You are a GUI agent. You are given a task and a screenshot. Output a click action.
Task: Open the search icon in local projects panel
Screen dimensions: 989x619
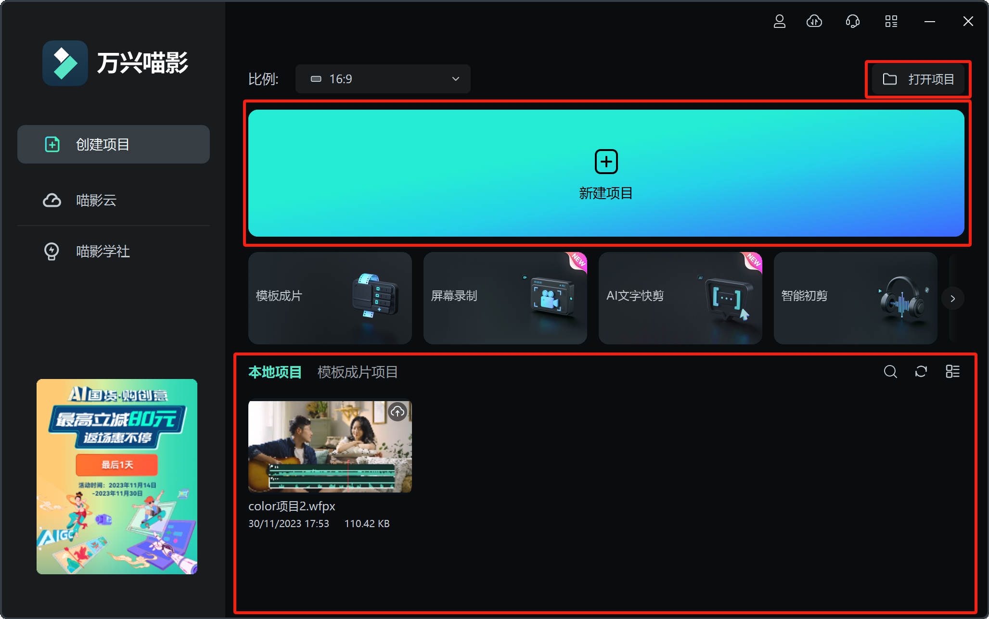coord(890,372)
